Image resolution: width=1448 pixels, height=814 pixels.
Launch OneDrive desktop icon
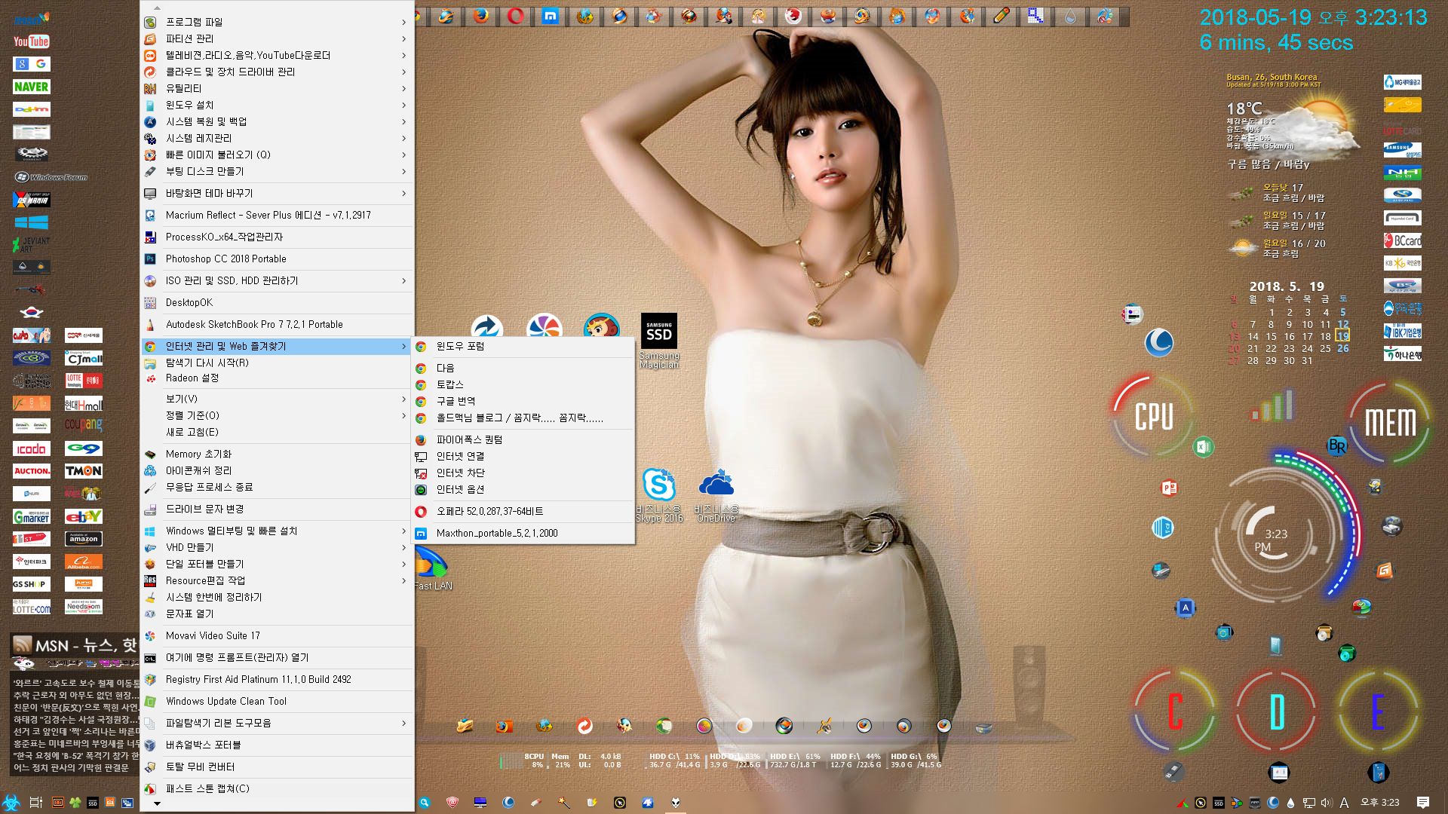[716, 494]
